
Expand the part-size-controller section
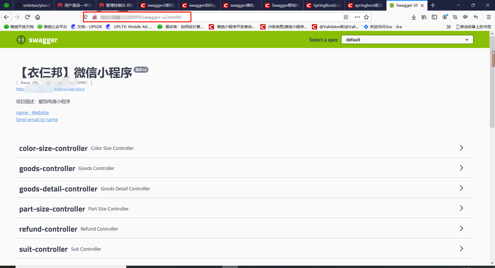(245, 209)
